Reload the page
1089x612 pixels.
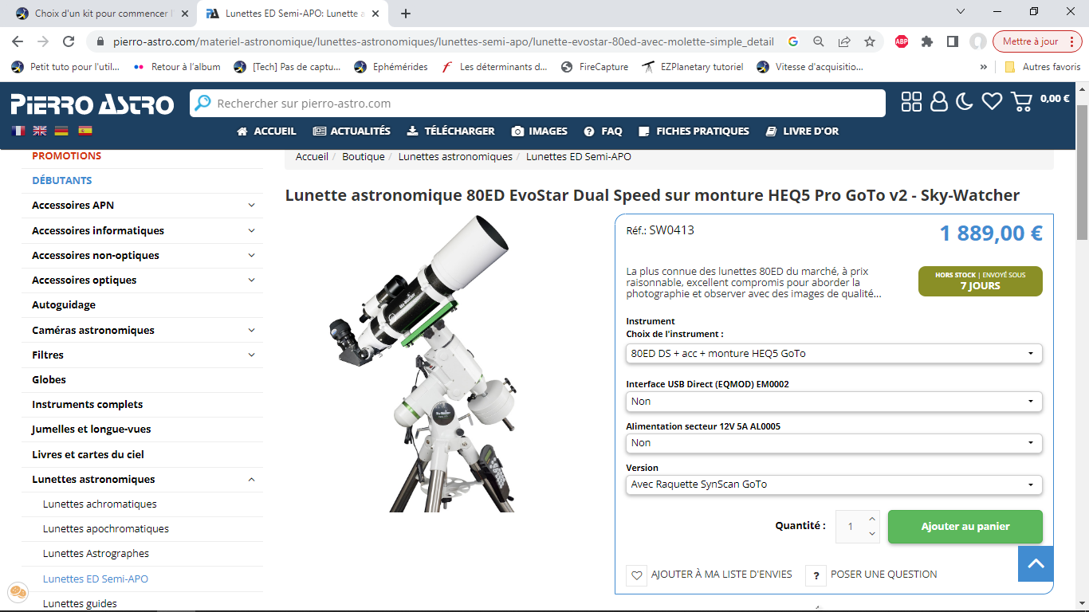click(x=69, y=41)
